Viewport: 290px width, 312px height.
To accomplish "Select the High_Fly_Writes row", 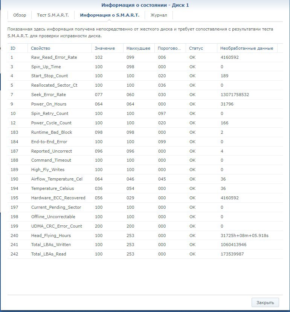I will click(145, 170).
